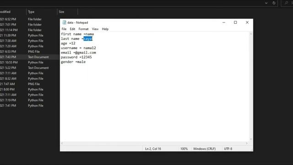Click the line username = nama12
The height and width of the screenshot is (165, 293).
[78, 48]
